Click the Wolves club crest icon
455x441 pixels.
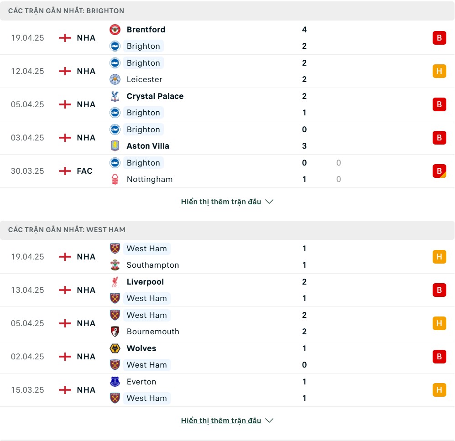pyautogui.click(x=115, y=348)
